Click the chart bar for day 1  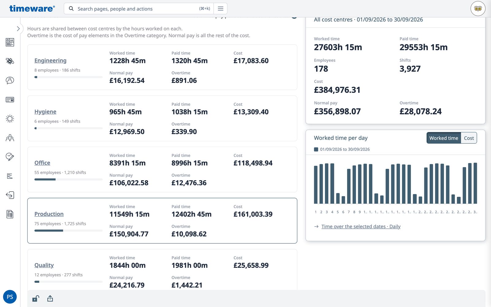[x=316, y=185]
